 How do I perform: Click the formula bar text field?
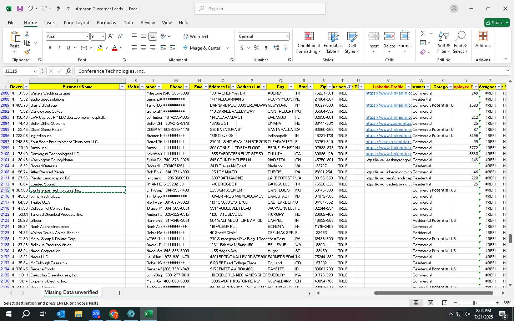coord(289,71)
